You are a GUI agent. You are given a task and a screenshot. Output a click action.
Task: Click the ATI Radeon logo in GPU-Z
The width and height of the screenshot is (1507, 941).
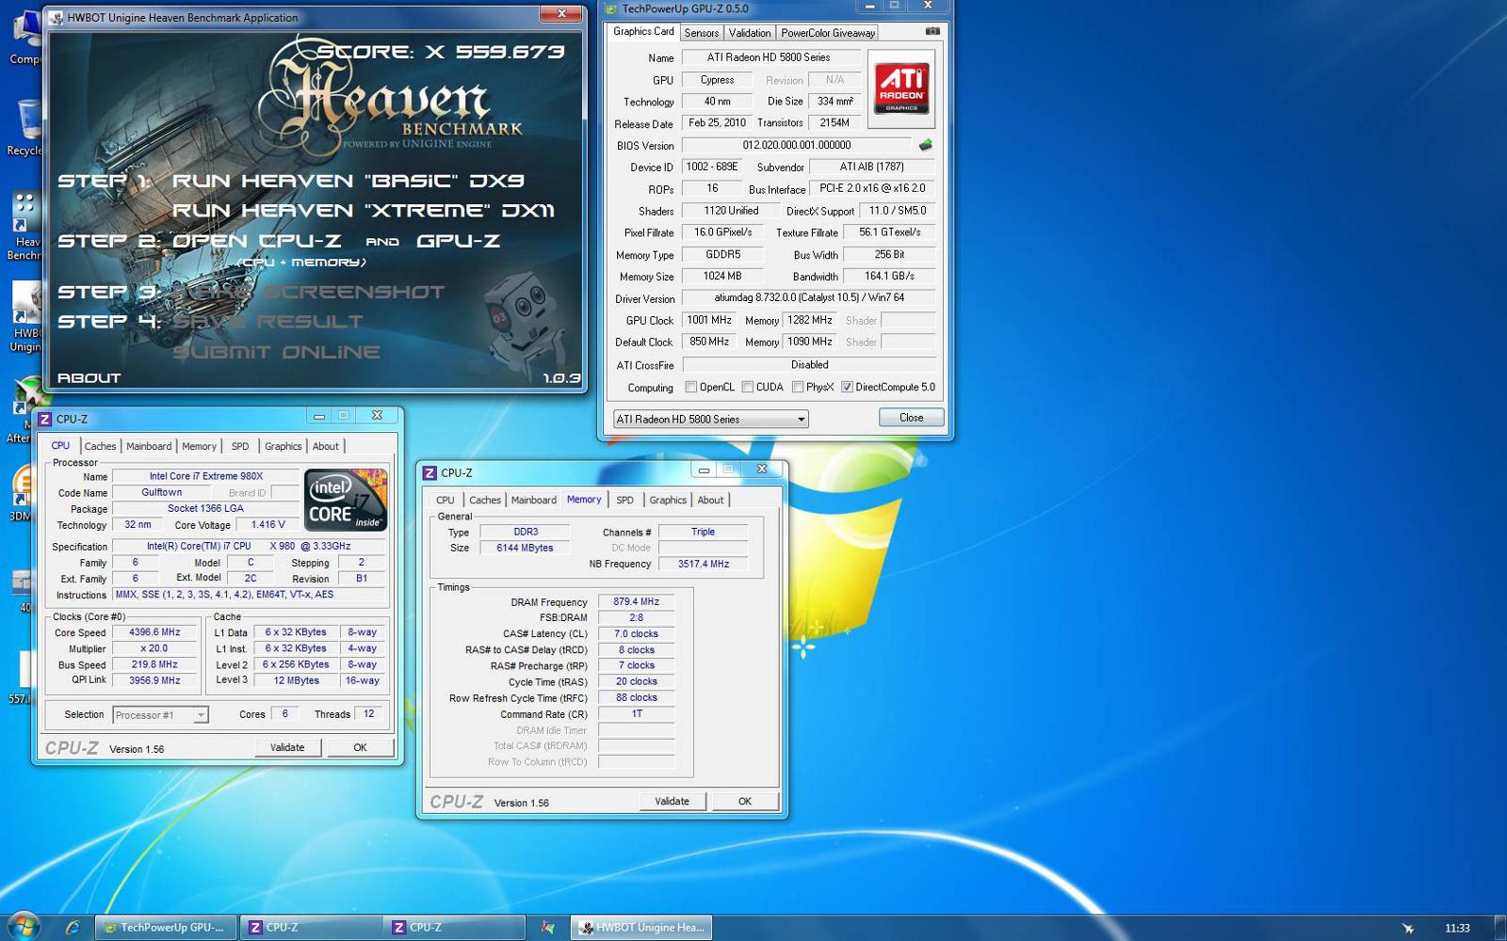coord(901,88)
